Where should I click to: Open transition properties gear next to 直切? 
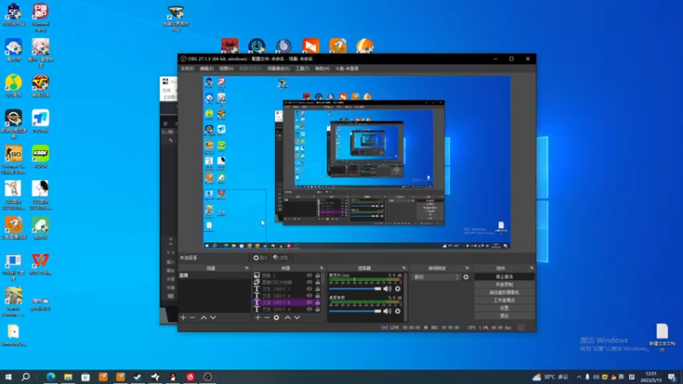[465, 276]
